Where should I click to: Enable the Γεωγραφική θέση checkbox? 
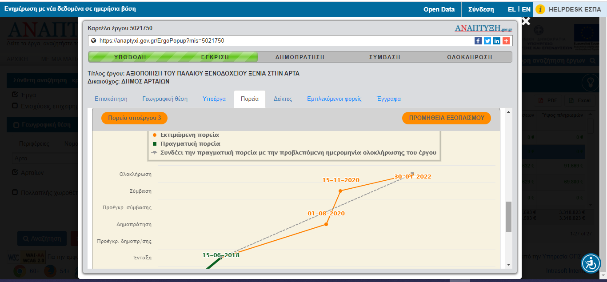(x=16, y=125)
